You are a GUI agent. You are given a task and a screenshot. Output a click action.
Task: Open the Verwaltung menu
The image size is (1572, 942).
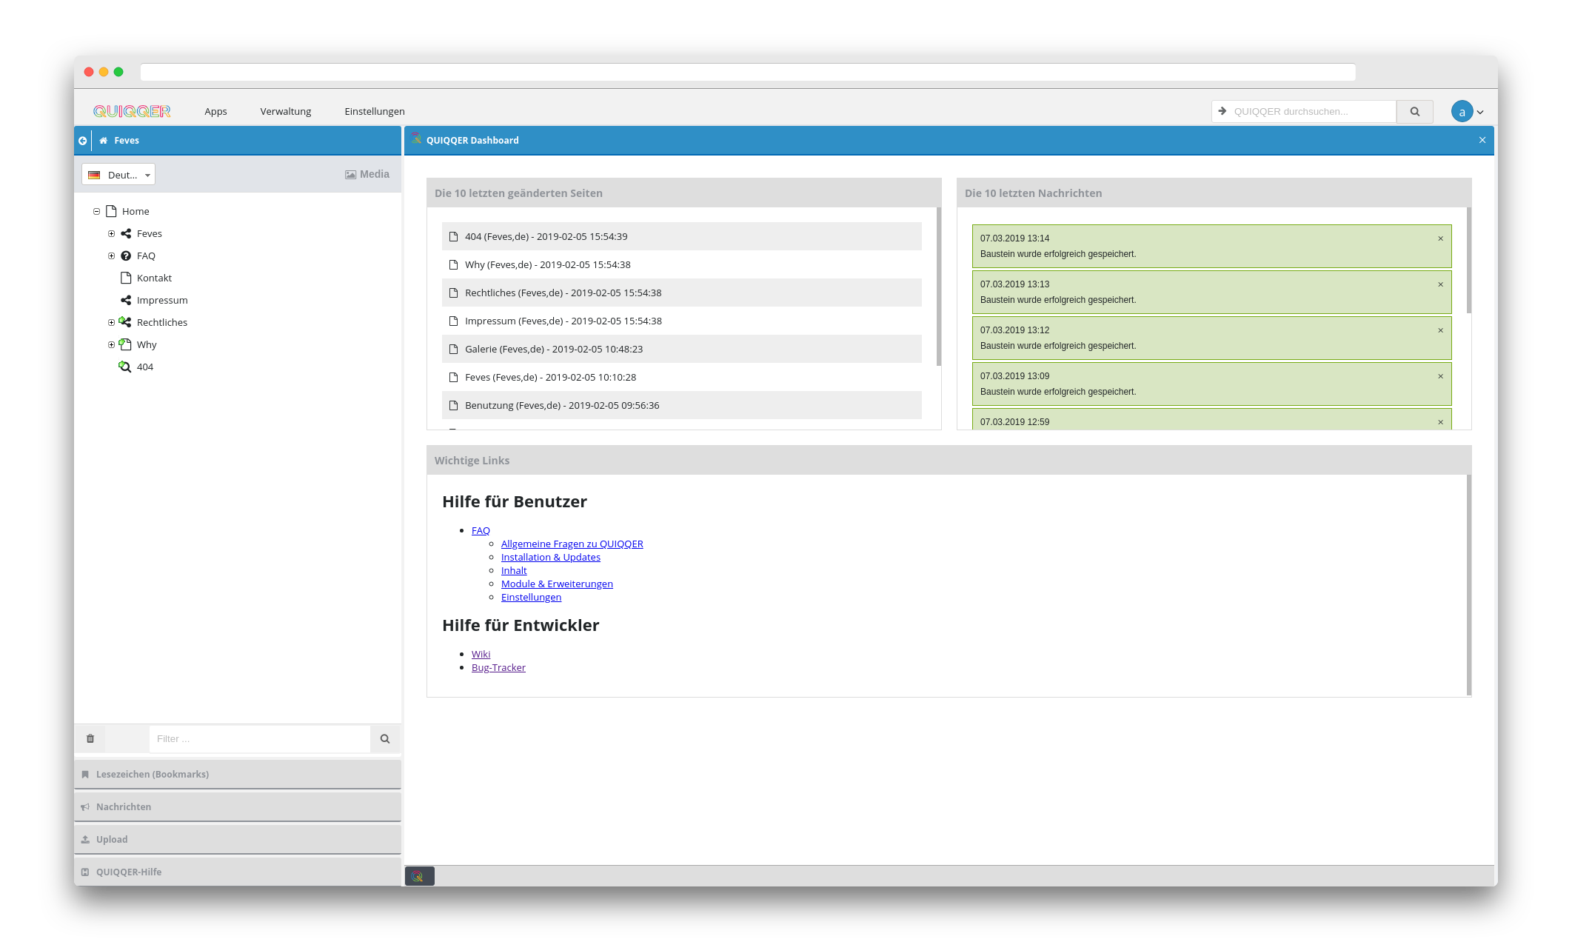[x=286, y=111]
